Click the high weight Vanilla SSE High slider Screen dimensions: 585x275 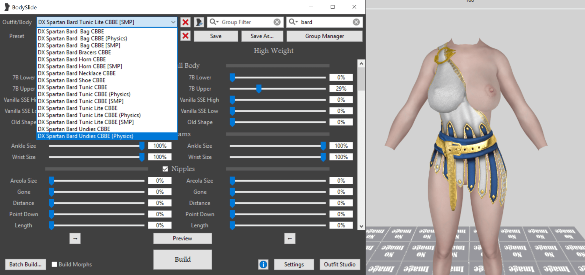(278, 100)
